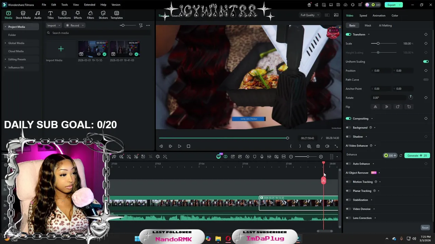
Task: Select the AI Matting sub-tab
Action: click(x=385, y=25)
